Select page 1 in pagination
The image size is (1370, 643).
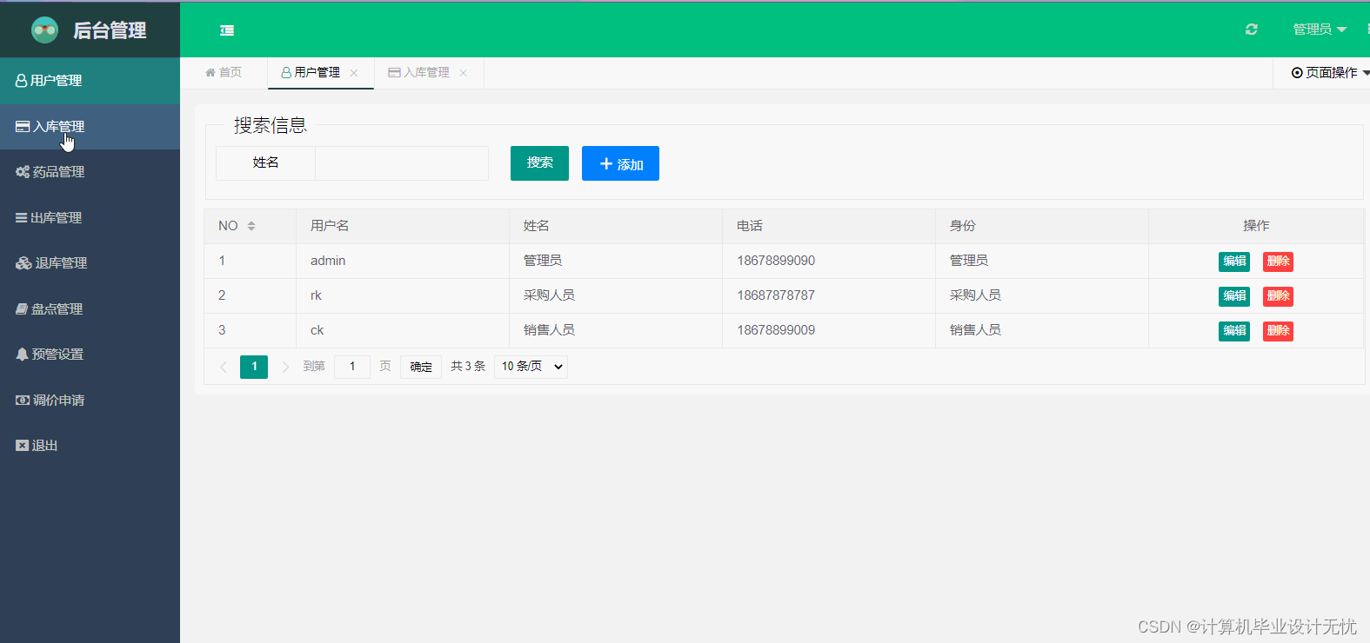point(254,367)
